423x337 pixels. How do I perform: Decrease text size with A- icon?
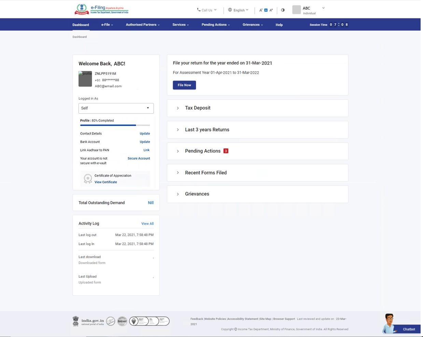pos(260,10)
